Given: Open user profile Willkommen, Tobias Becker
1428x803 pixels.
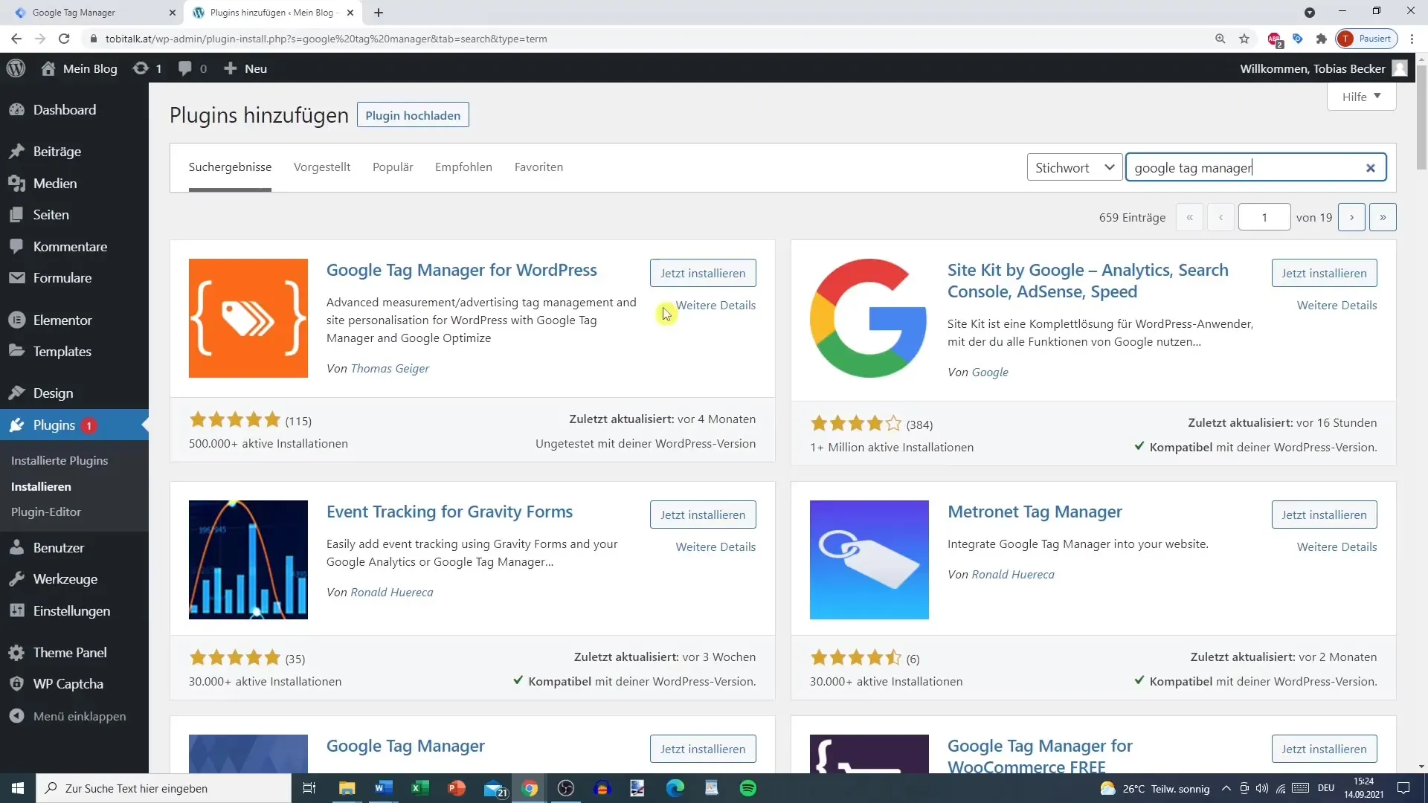Looking at the screenshot, I should (1323, 68).
